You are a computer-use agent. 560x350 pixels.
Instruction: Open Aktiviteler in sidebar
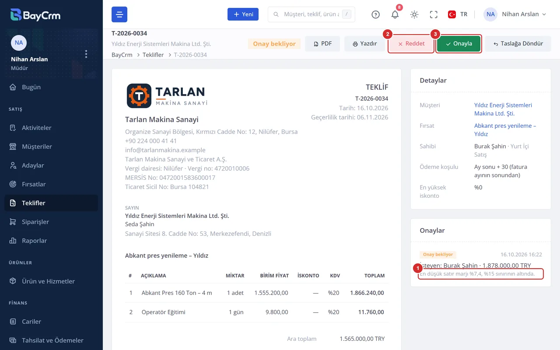51,128
